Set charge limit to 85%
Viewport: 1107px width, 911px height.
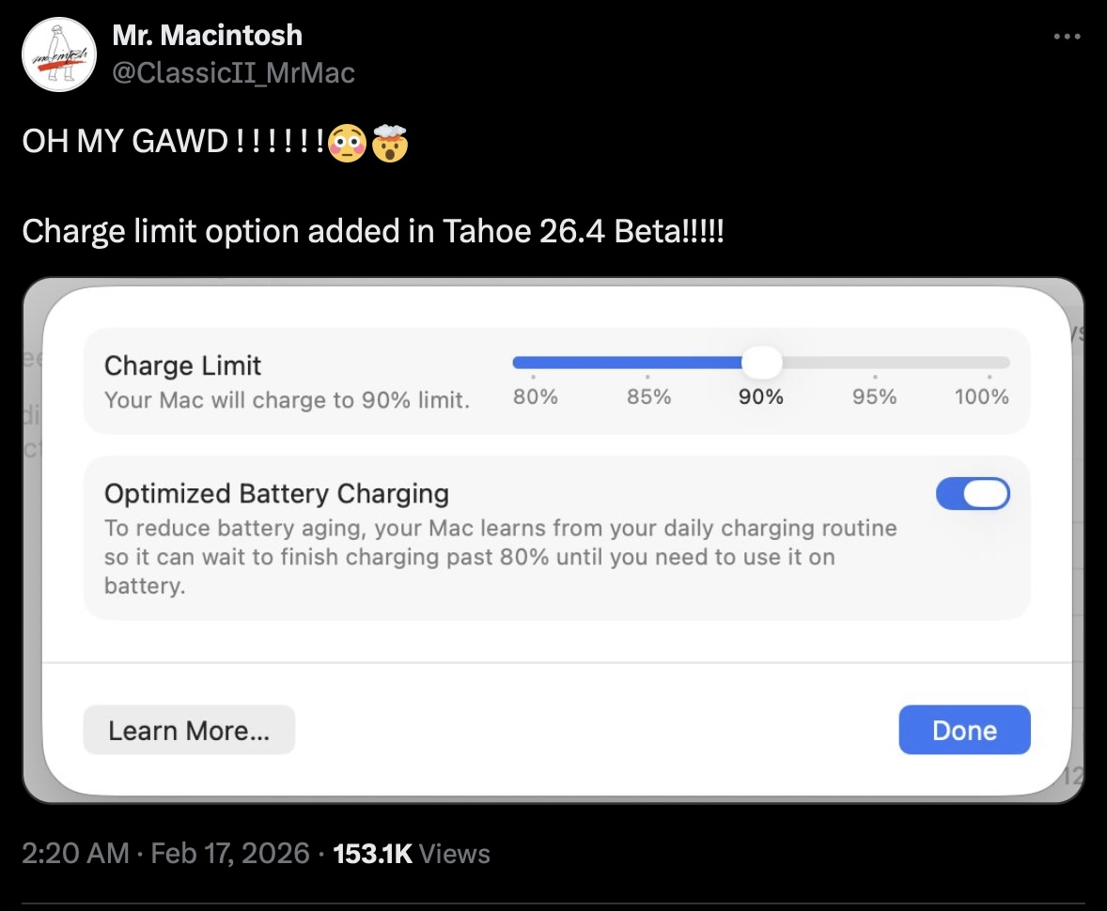(648, 375)
